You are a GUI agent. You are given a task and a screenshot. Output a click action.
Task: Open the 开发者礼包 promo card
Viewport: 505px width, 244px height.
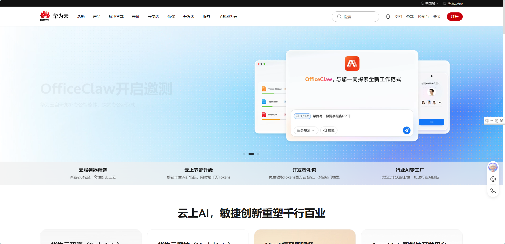point(304,173)
